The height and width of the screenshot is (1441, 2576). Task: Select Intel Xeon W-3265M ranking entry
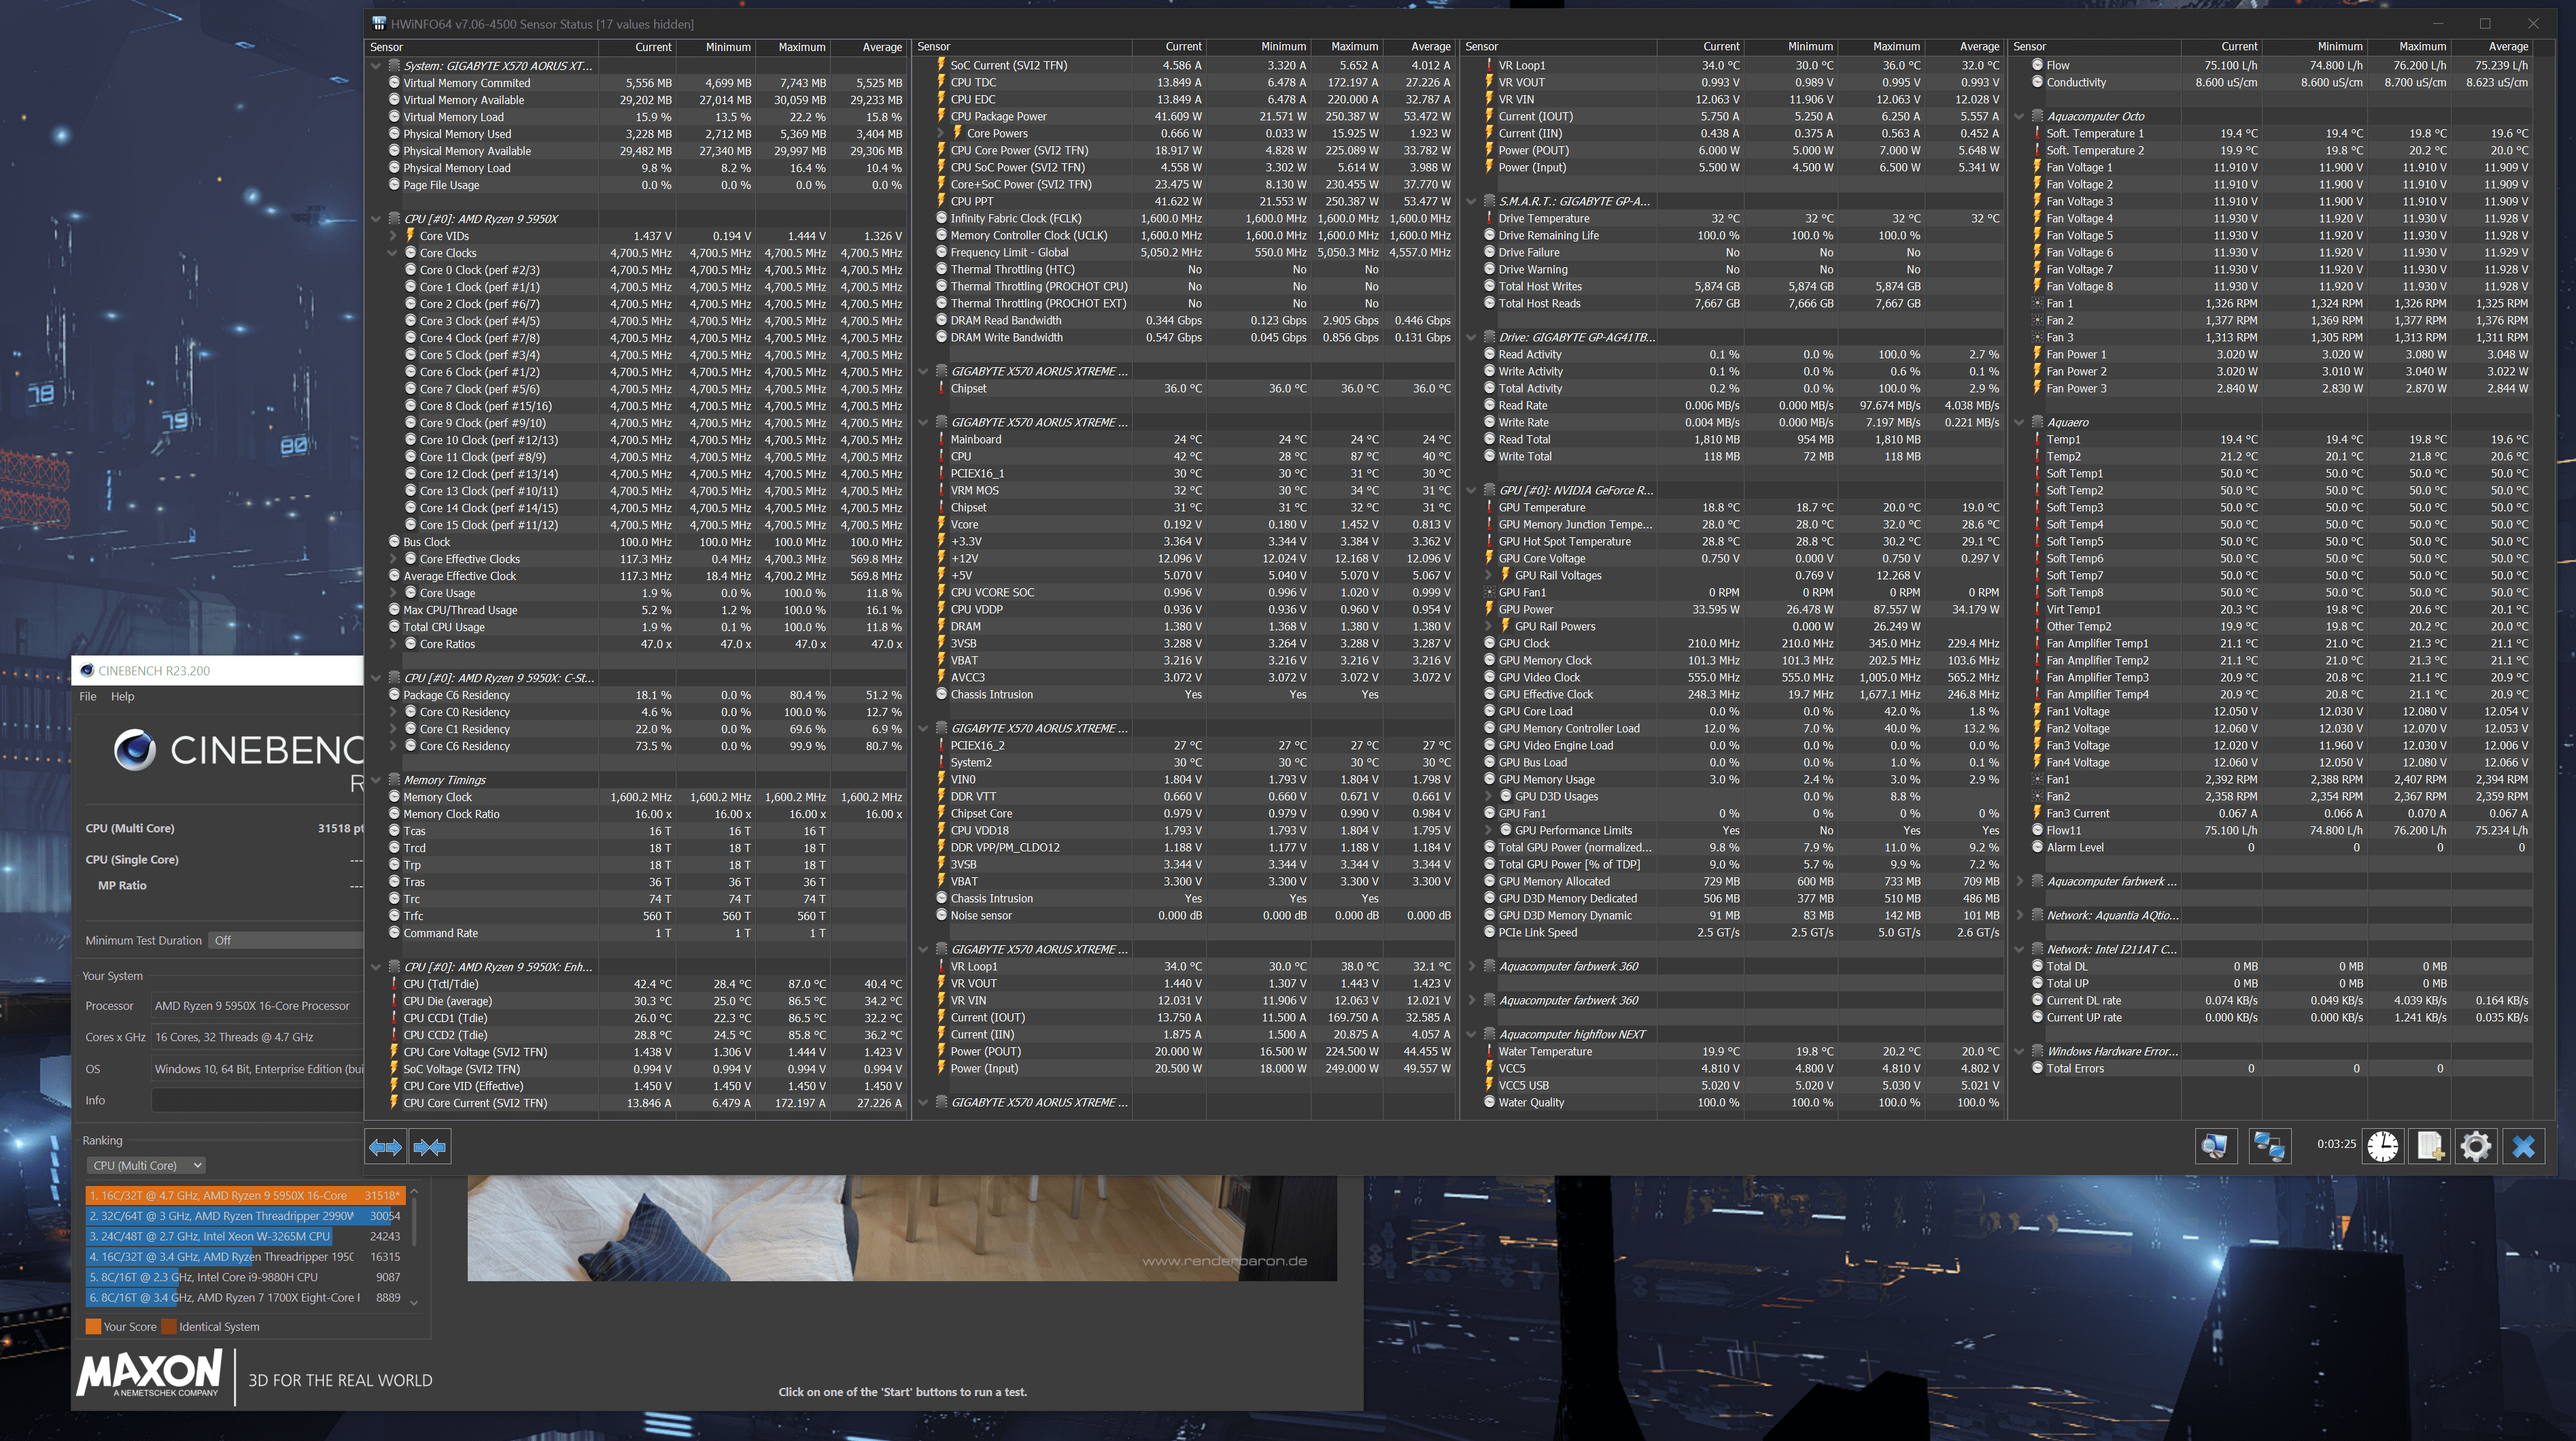245,1237
